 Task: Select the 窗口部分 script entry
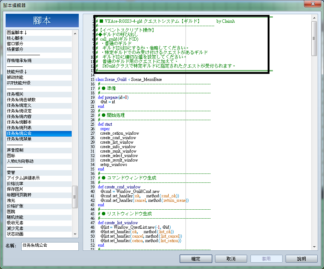tap(39, 44)
